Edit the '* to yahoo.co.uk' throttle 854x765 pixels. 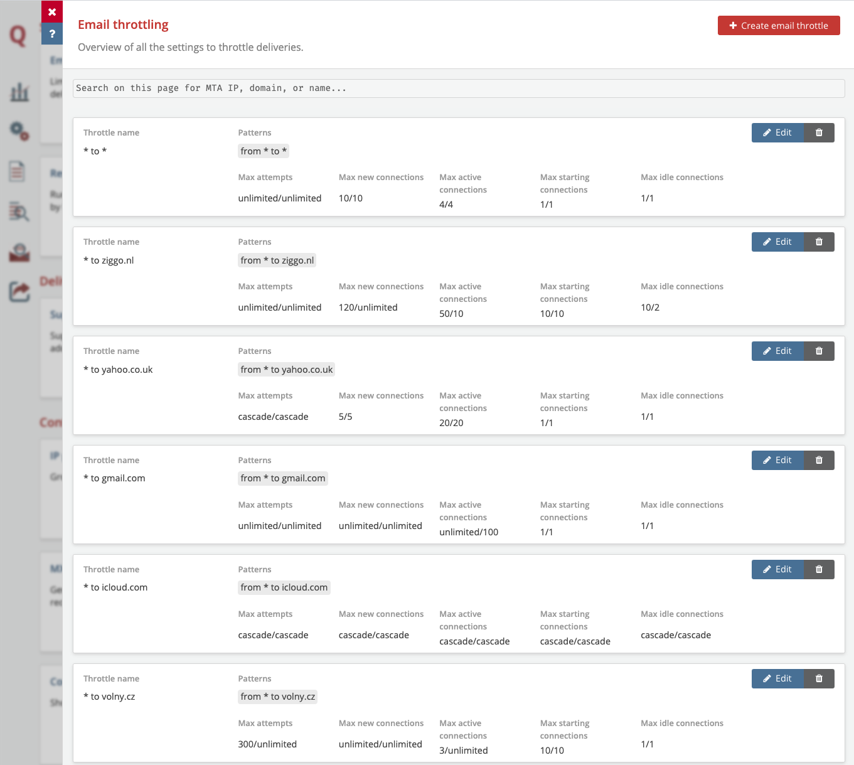point(777,351)
